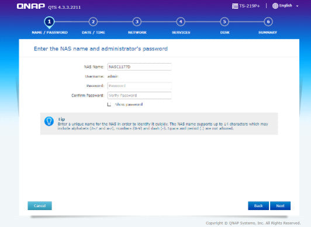Select step 1 Name / Password circle
311x227 pixels.
tap(49, 22)
